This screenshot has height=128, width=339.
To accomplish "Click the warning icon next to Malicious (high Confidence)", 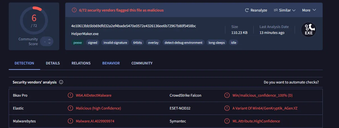I will (x=70, y=108).
